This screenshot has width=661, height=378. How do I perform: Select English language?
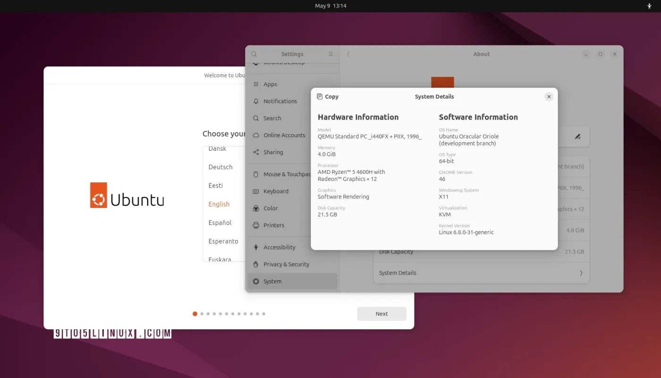coord(219,204)
